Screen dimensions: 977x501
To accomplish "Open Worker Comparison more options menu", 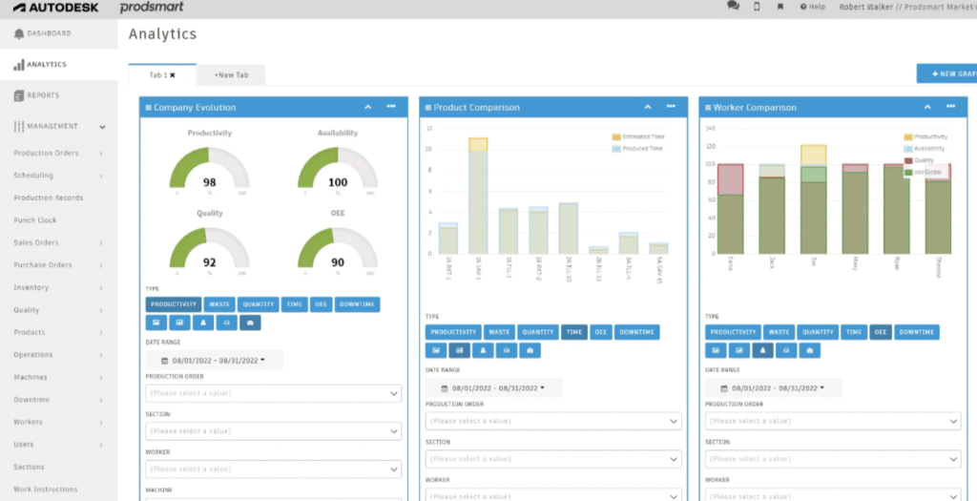I will click(950, 107).
